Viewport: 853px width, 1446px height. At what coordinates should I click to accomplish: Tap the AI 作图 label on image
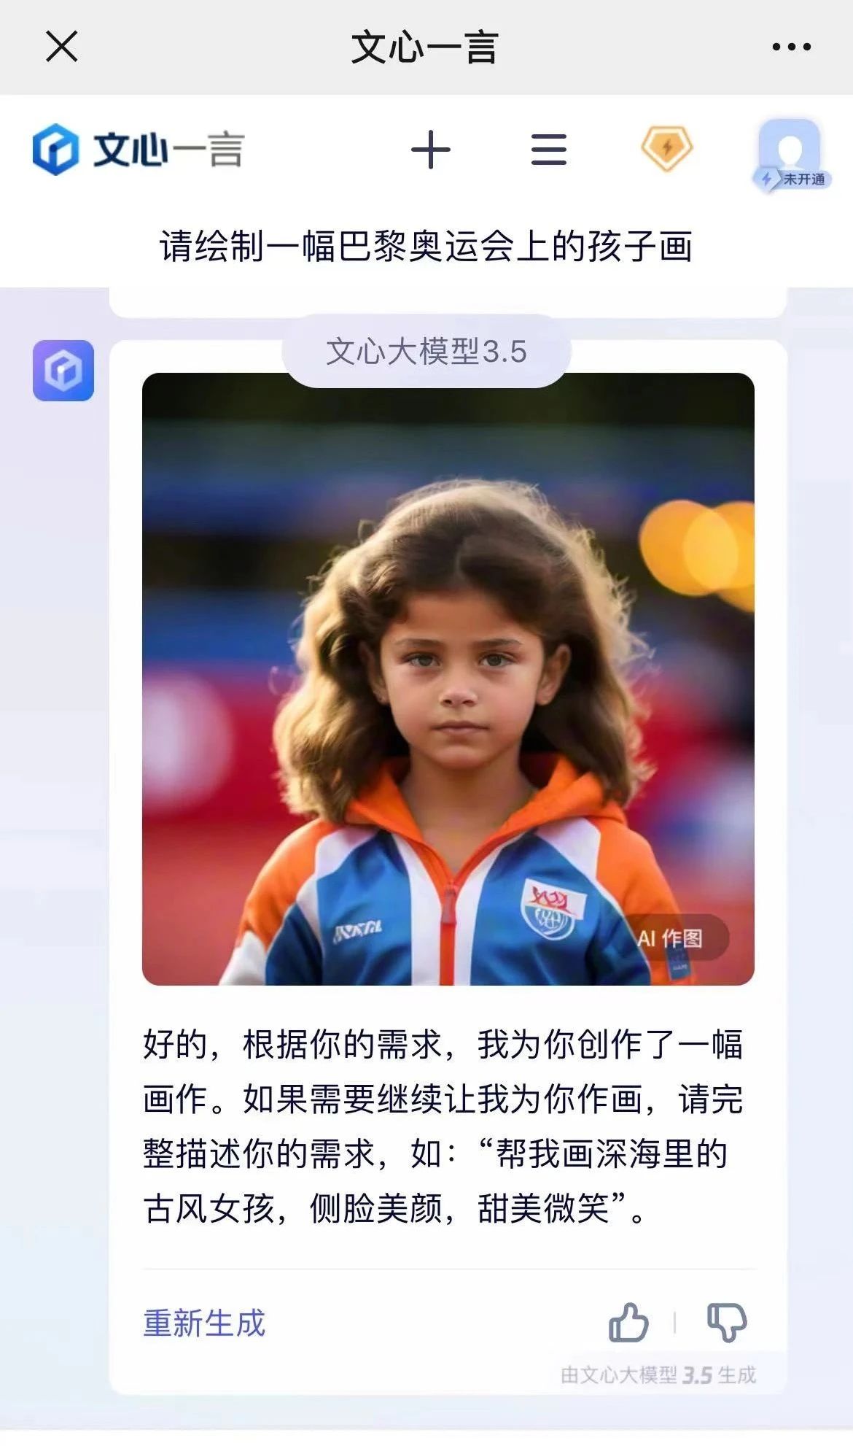(x=671, y=938)
